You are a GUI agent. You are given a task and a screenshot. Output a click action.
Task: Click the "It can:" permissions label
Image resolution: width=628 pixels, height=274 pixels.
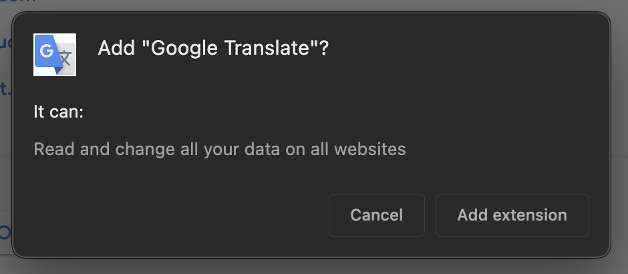59,112
